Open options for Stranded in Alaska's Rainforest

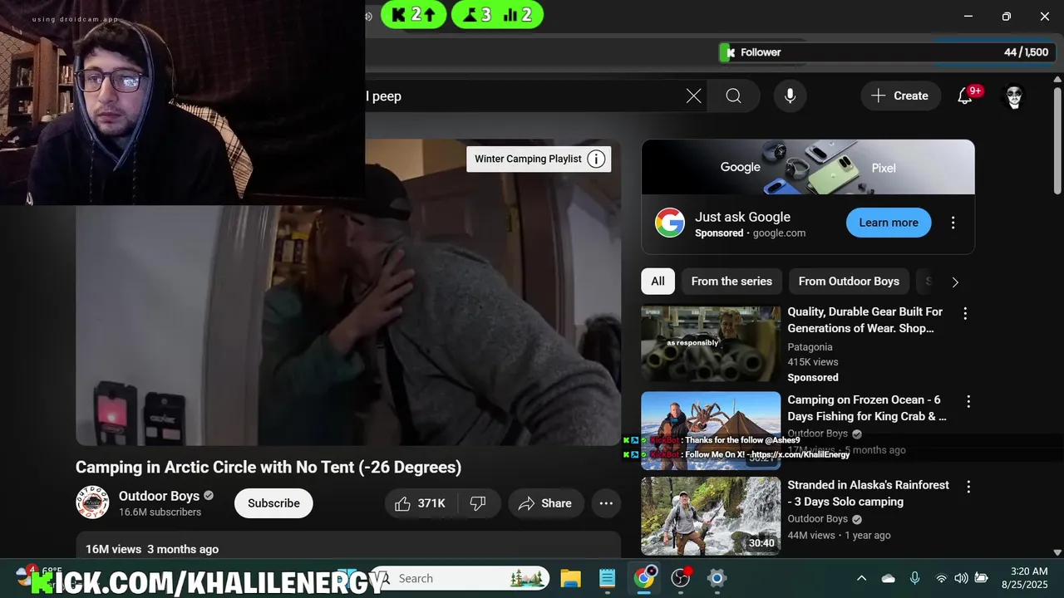[x=968, y=487]
